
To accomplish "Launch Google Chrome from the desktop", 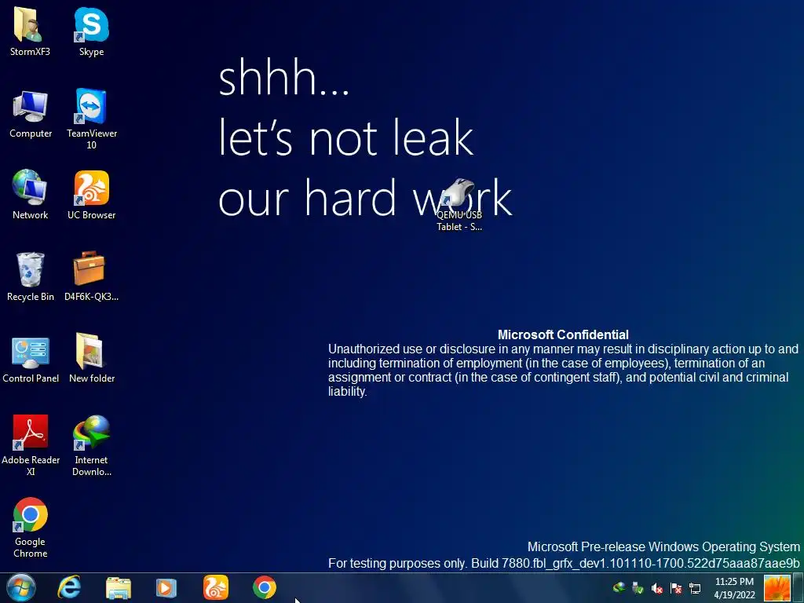I will pos(31,527).
